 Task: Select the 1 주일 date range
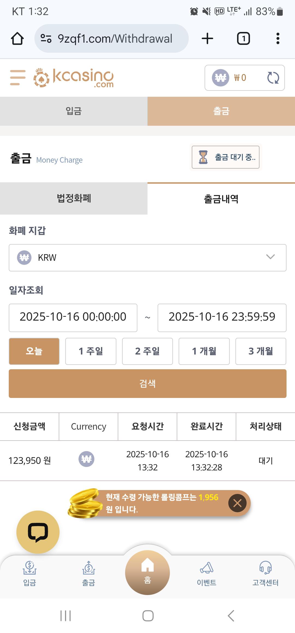tap(91, 351)
